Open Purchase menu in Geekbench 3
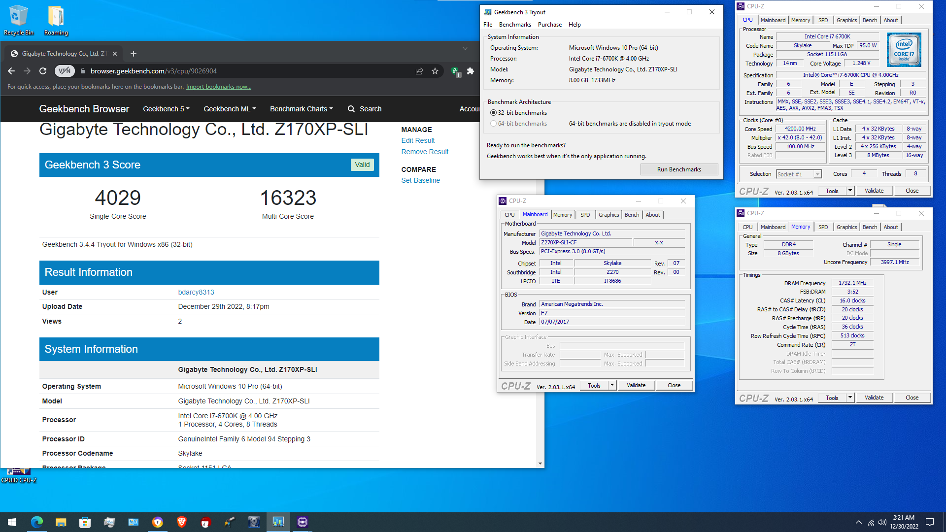This screenshot has height=532, width=946. tap(550, 25)
